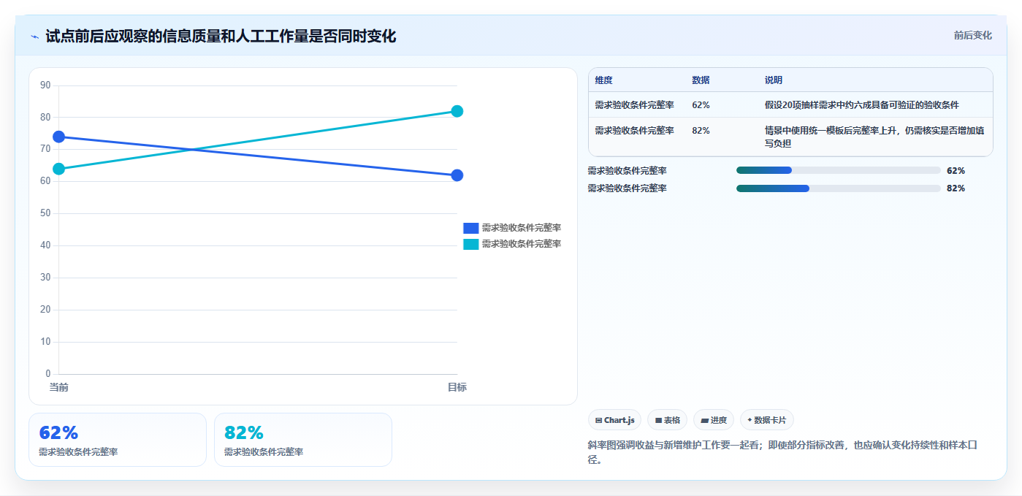This screenshot has width=1022, height=496.
Task: Click the description starting 情景中使用统一模板
Action: [874, 137]
